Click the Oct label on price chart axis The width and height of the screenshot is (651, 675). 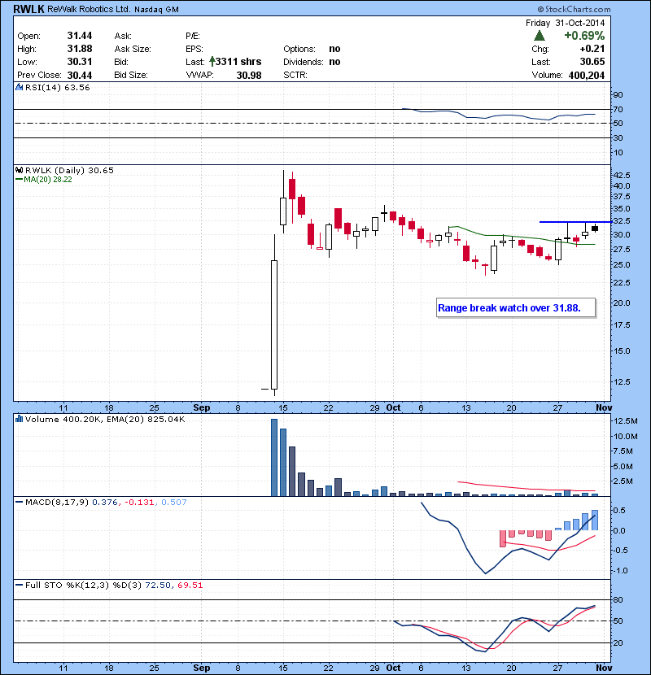(393, 407)
